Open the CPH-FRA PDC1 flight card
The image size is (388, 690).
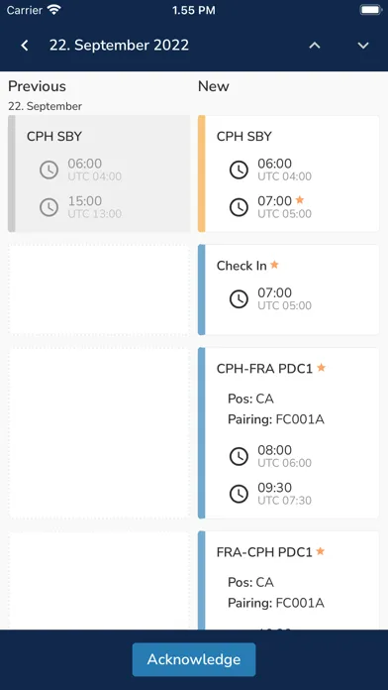pyautogui.click(x=288, y=433)
